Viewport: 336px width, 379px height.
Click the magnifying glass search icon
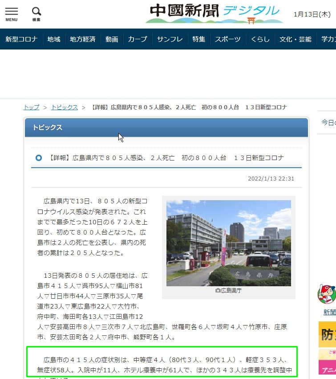pyautogui.click(x=36, y=14)
